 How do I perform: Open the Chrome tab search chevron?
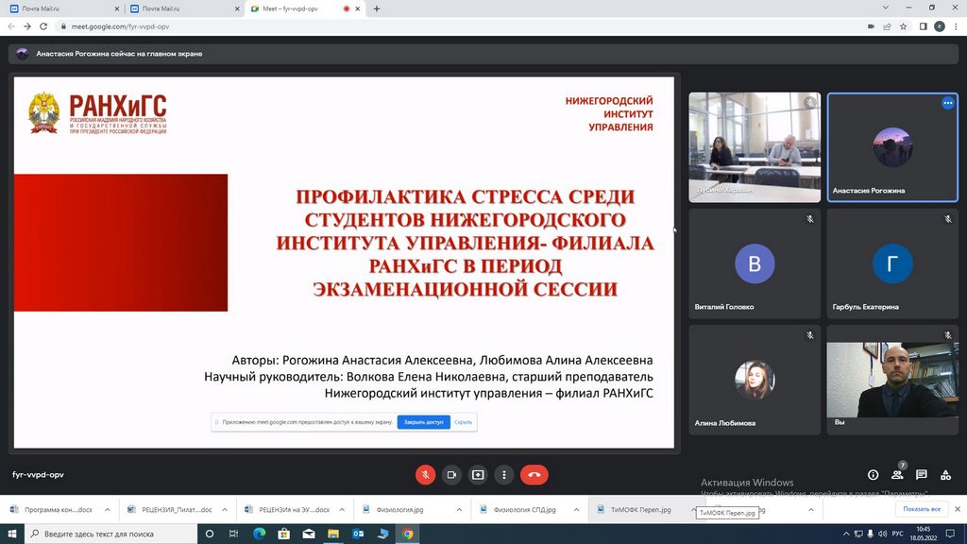884,8
